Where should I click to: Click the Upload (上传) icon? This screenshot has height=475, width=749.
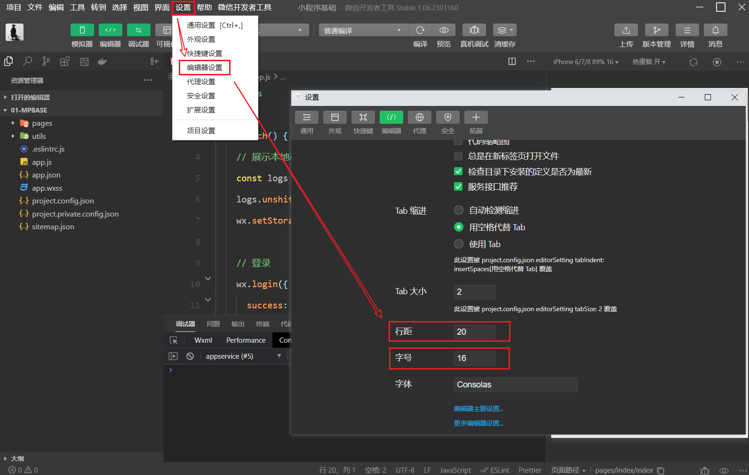click(x=626, y=30)
